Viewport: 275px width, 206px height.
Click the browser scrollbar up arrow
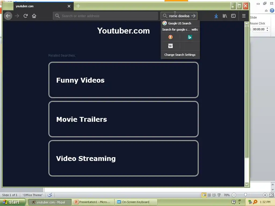[x=247, y=24]
